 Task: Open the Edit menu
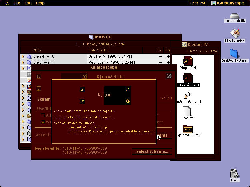28,3
